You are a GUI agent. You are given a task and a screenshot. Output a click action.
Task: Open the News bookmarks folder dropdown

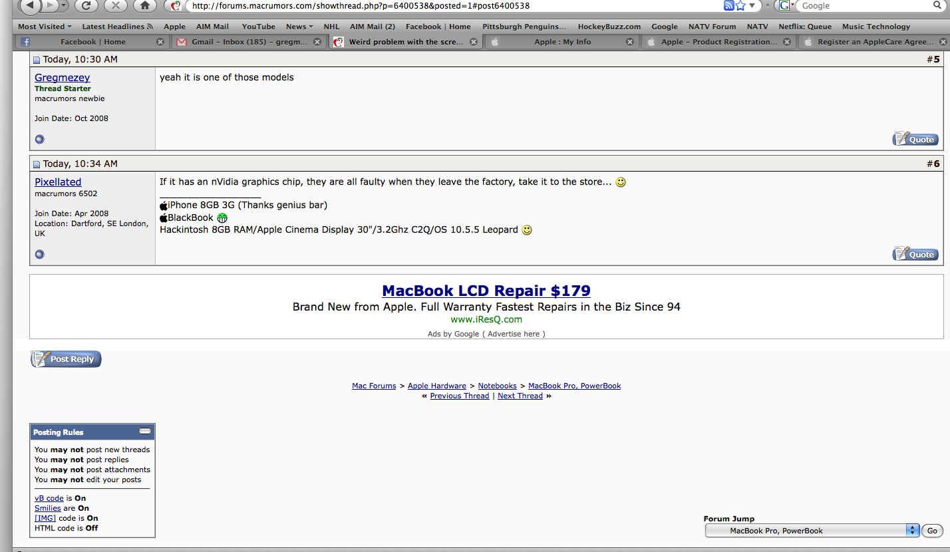point(299,27)
